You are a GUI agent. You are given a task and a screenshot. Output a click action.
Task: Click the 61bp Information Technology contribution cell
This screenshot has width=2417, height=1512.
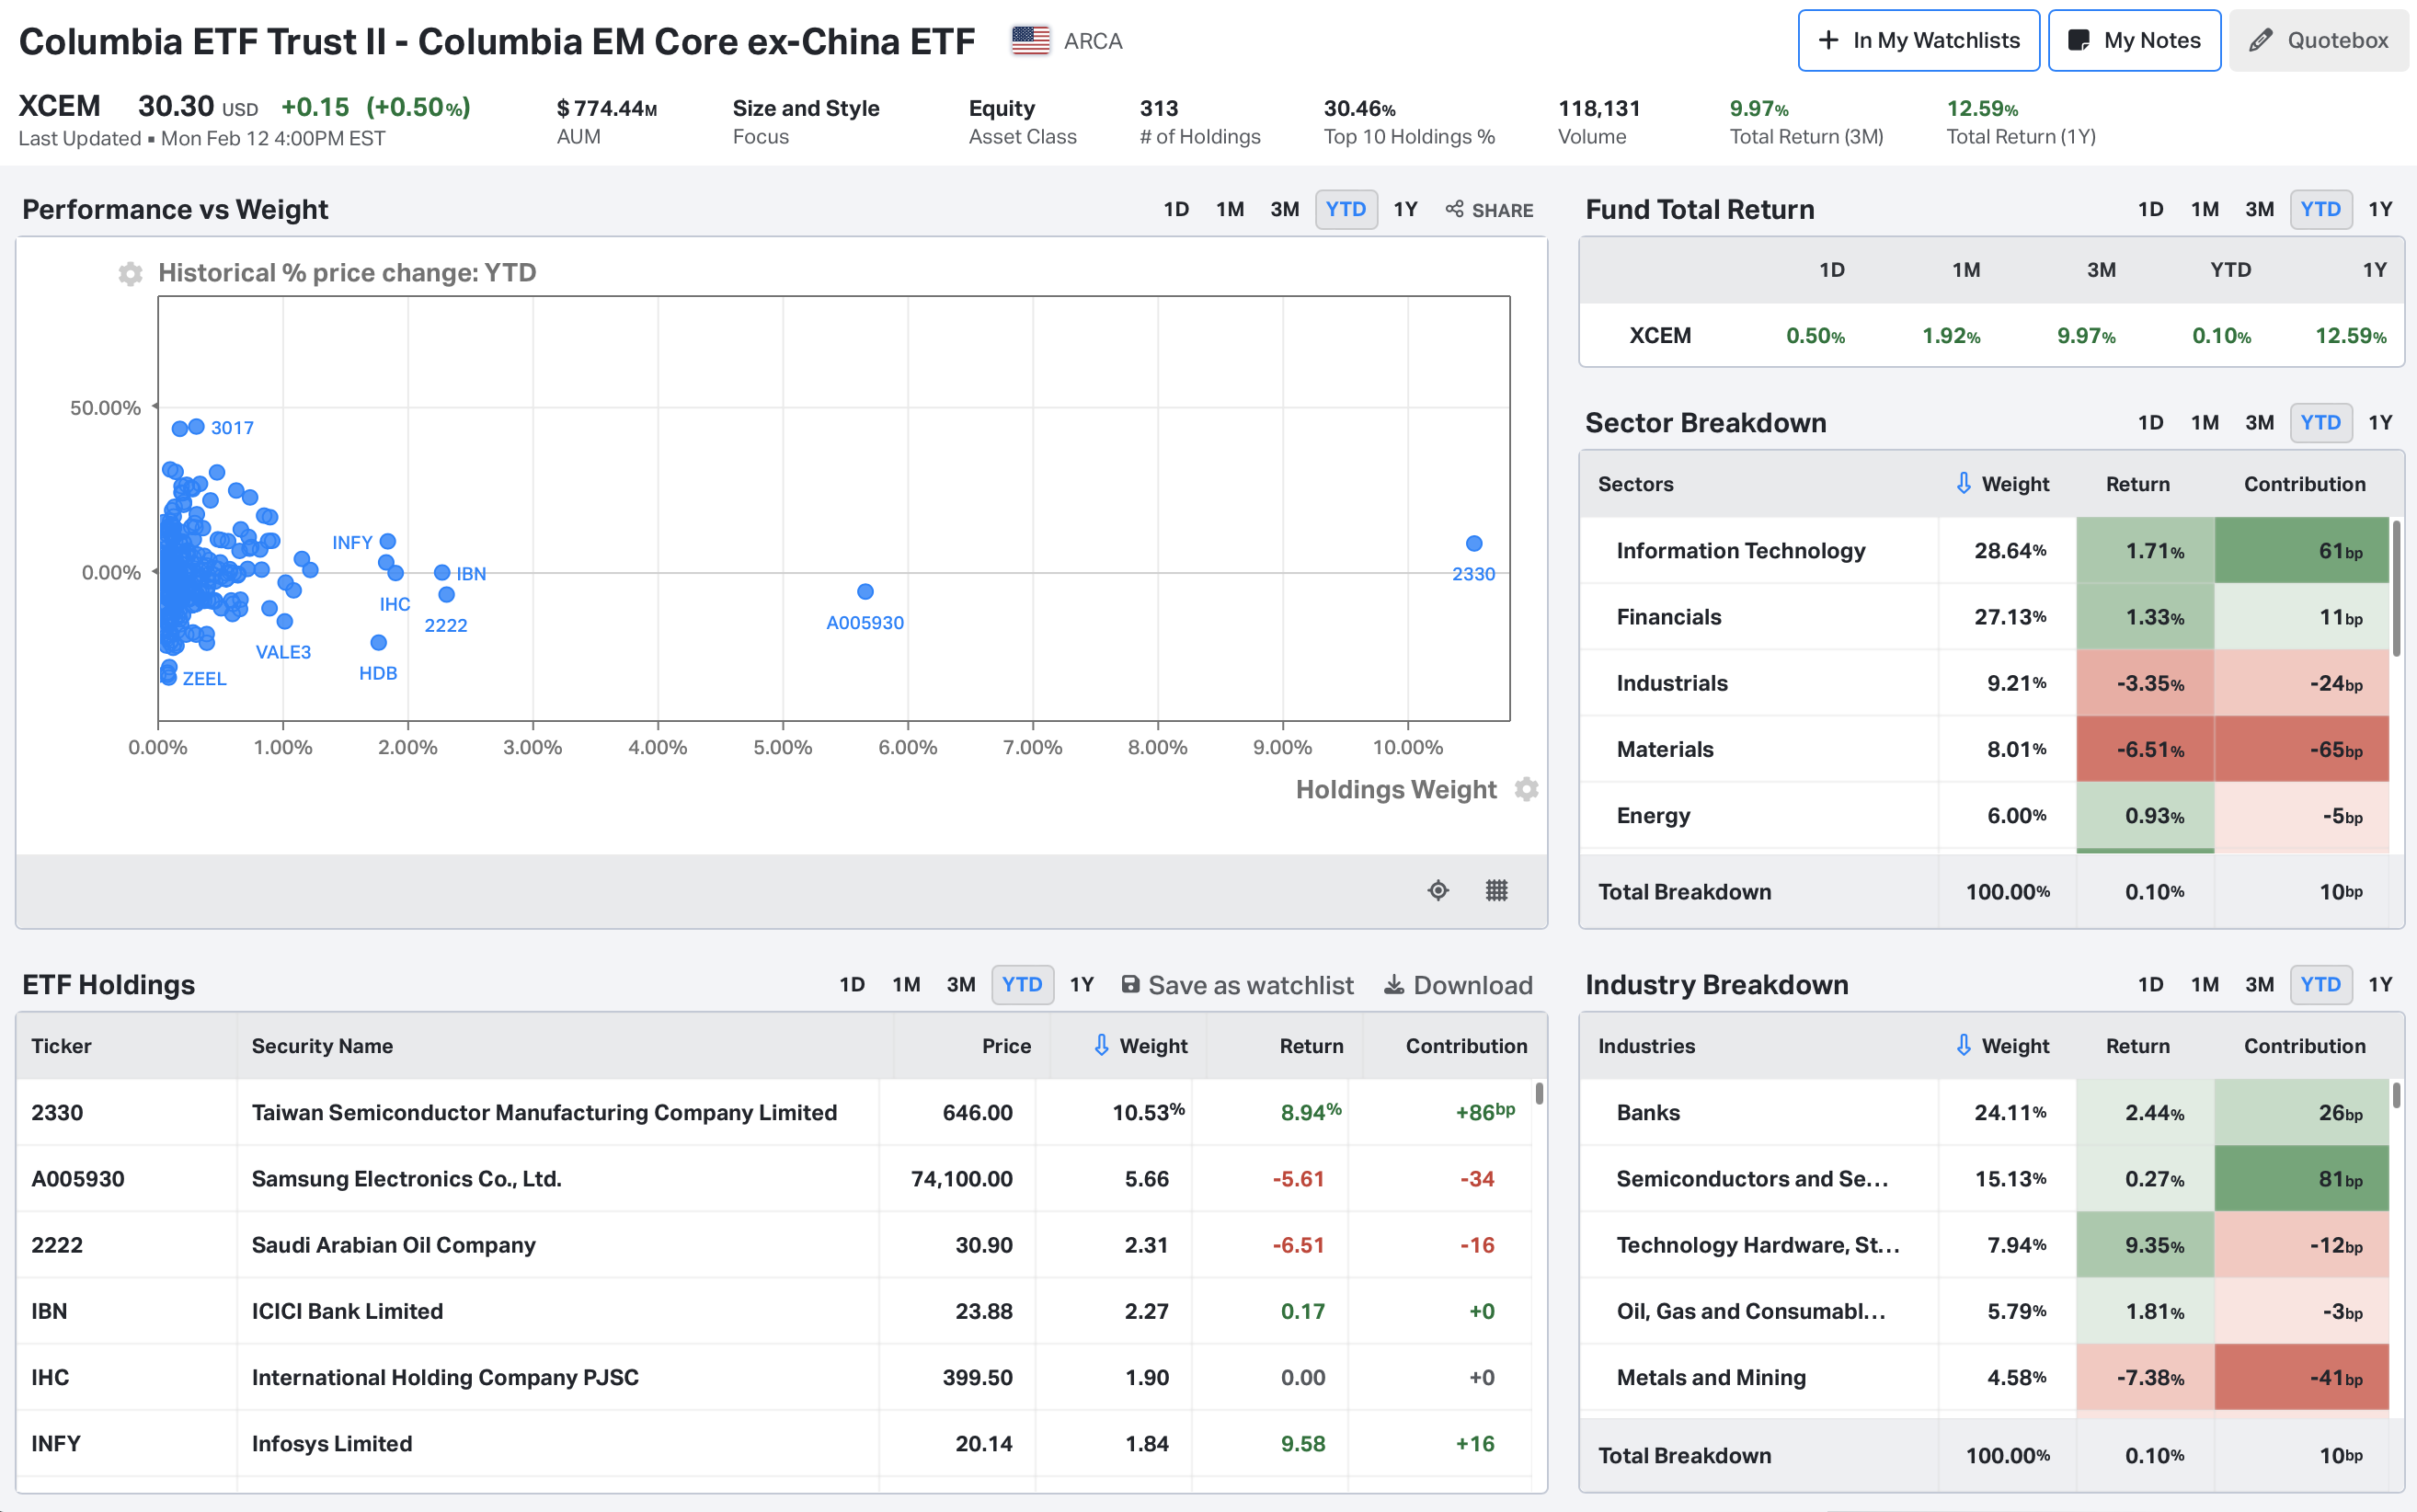[x=2301, y=550]
